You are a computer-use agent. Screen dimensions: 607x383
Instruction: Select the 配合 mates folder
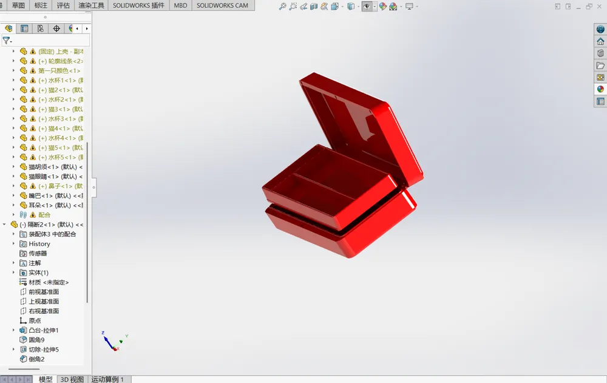[x=35, y=214]
